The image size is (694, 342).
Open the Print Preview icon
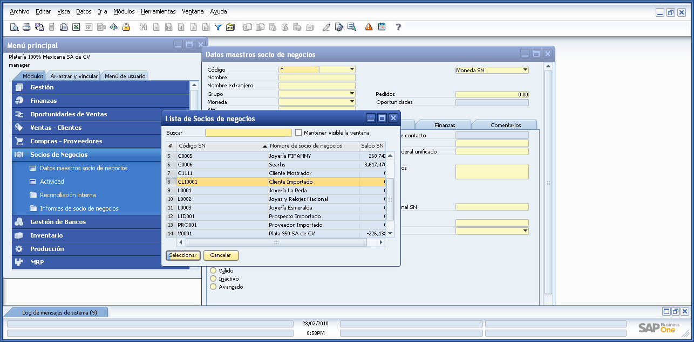pos(14,26)
